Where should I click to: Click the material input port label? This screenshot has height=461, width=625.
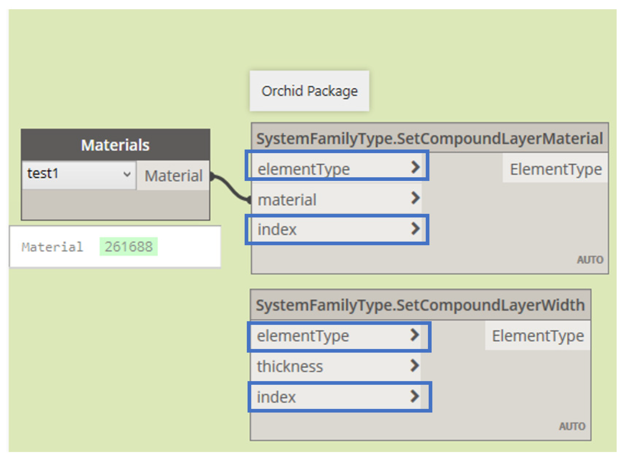[x=287, y=200]
